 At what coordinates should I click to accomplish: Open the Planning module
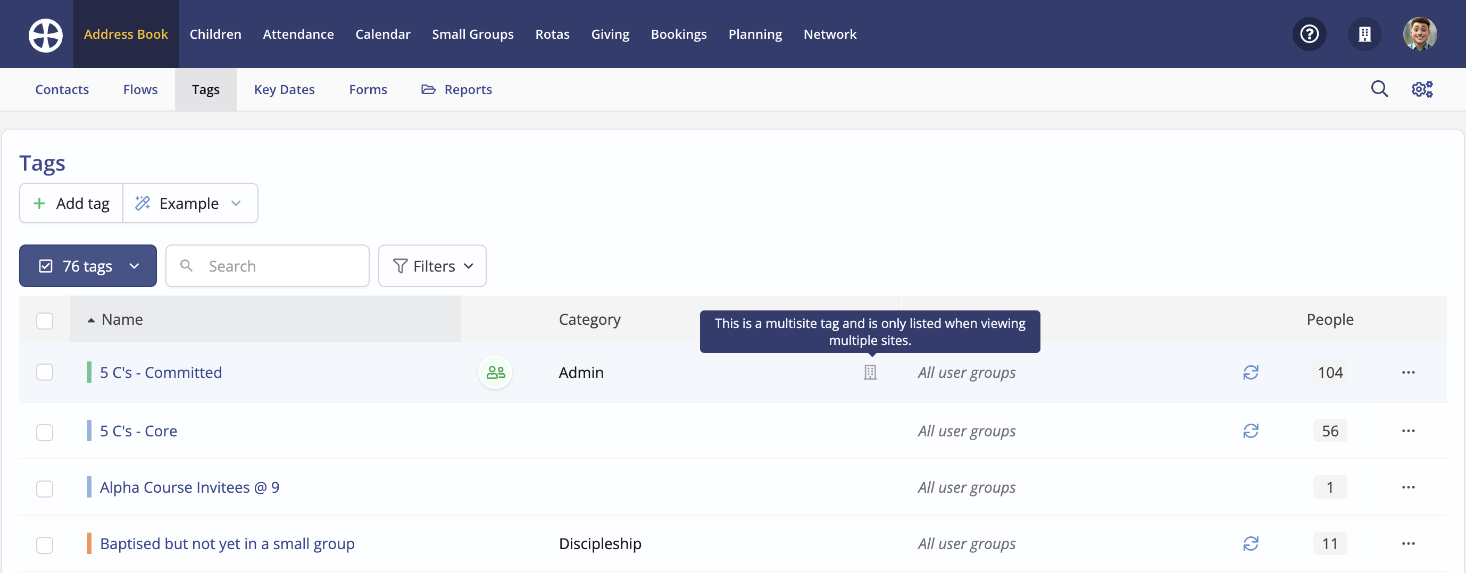[x=755, y=34]
